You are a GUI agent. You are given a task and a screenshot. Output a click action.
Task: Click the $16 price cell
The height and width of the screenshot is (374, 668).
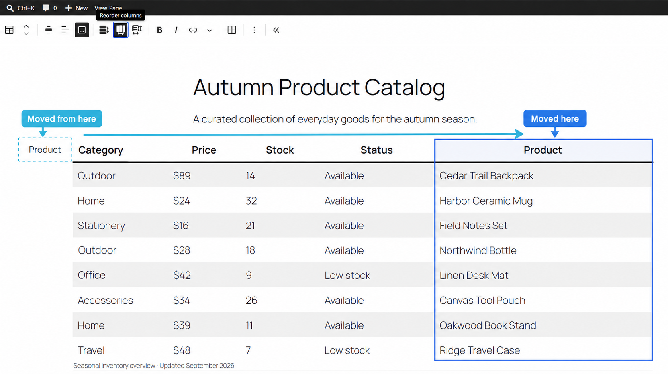click(180, 226)
